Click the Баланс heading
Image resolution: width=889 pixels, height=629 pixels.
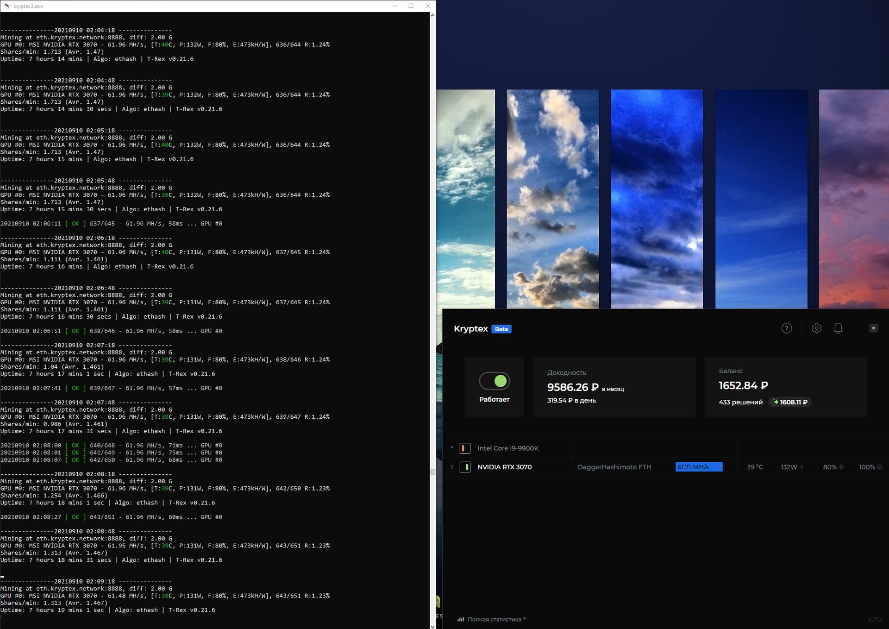[731, 371]
